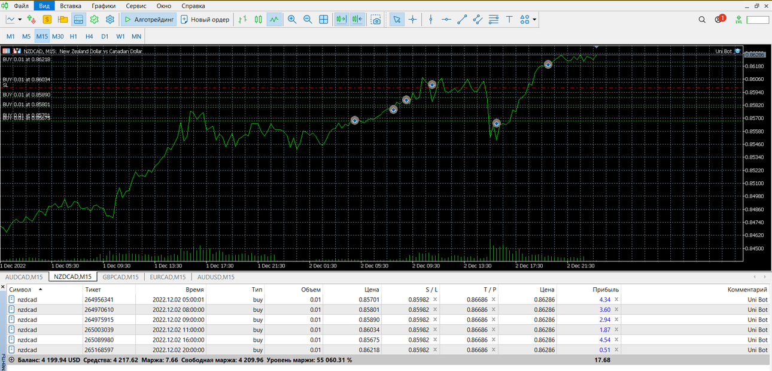Select the text label tool

[509, 19]
